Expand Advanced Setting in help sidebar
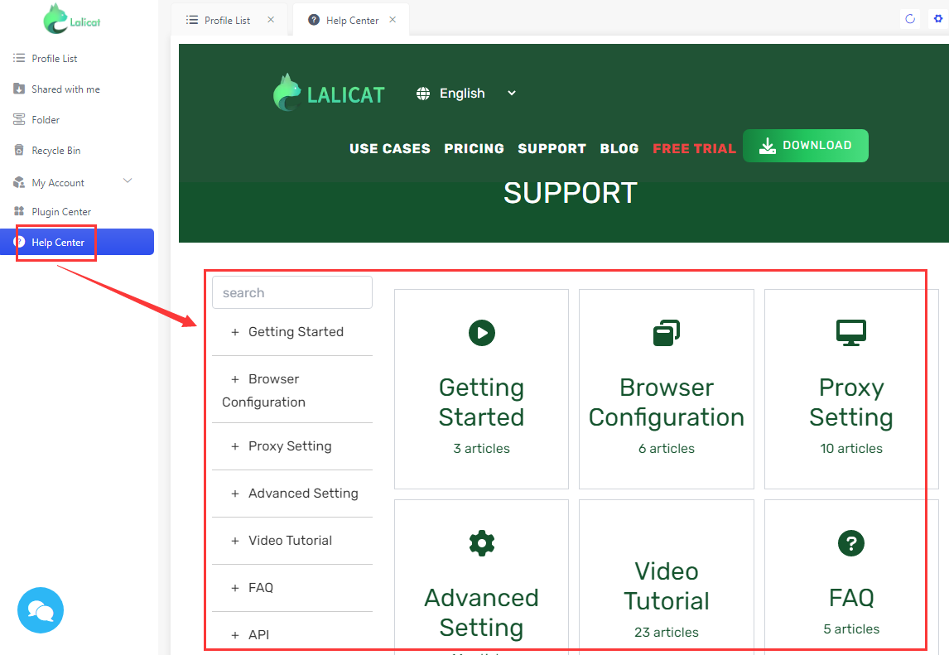Screen dimensions: 949x655 pyautogui.click(x=235, y=494)
